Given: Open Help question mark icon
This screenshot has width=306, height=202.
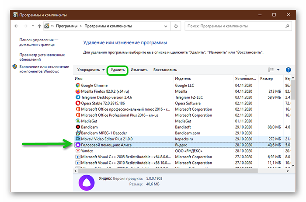Looking at the screenshot, I should tap(288, 70).
